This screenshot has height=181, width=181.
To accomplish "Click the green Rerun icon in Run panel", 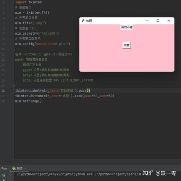I will click(3, 175).
